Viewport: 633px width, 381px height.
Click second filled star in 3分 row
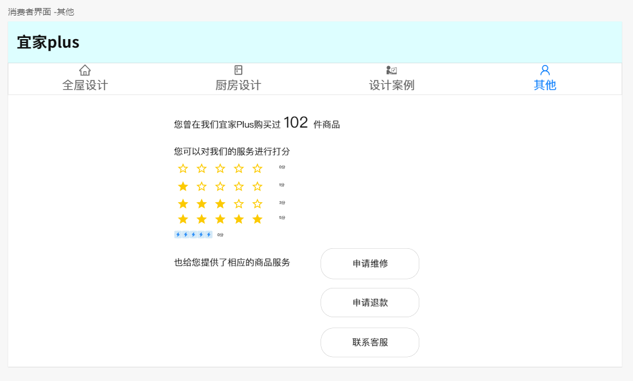[x=202, y=203]
